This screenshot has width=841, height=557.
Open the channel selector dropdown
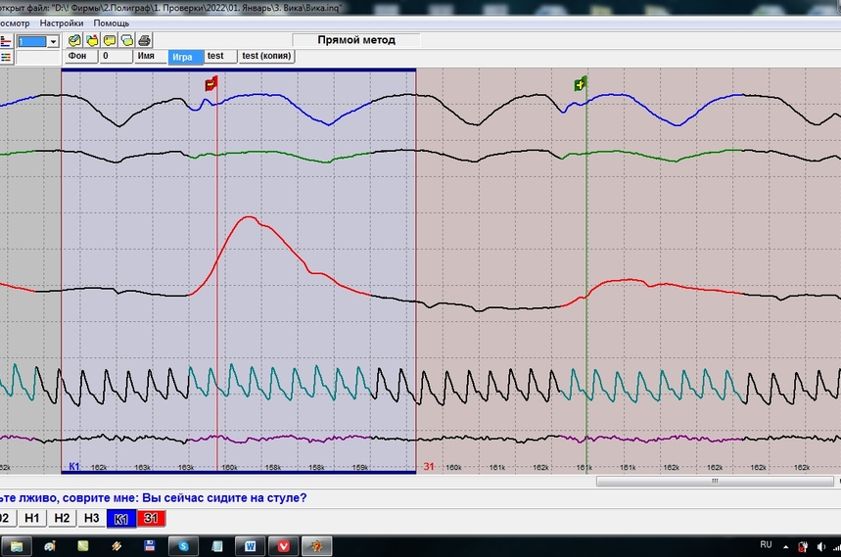pyautogui.click(x=53, y=41)
